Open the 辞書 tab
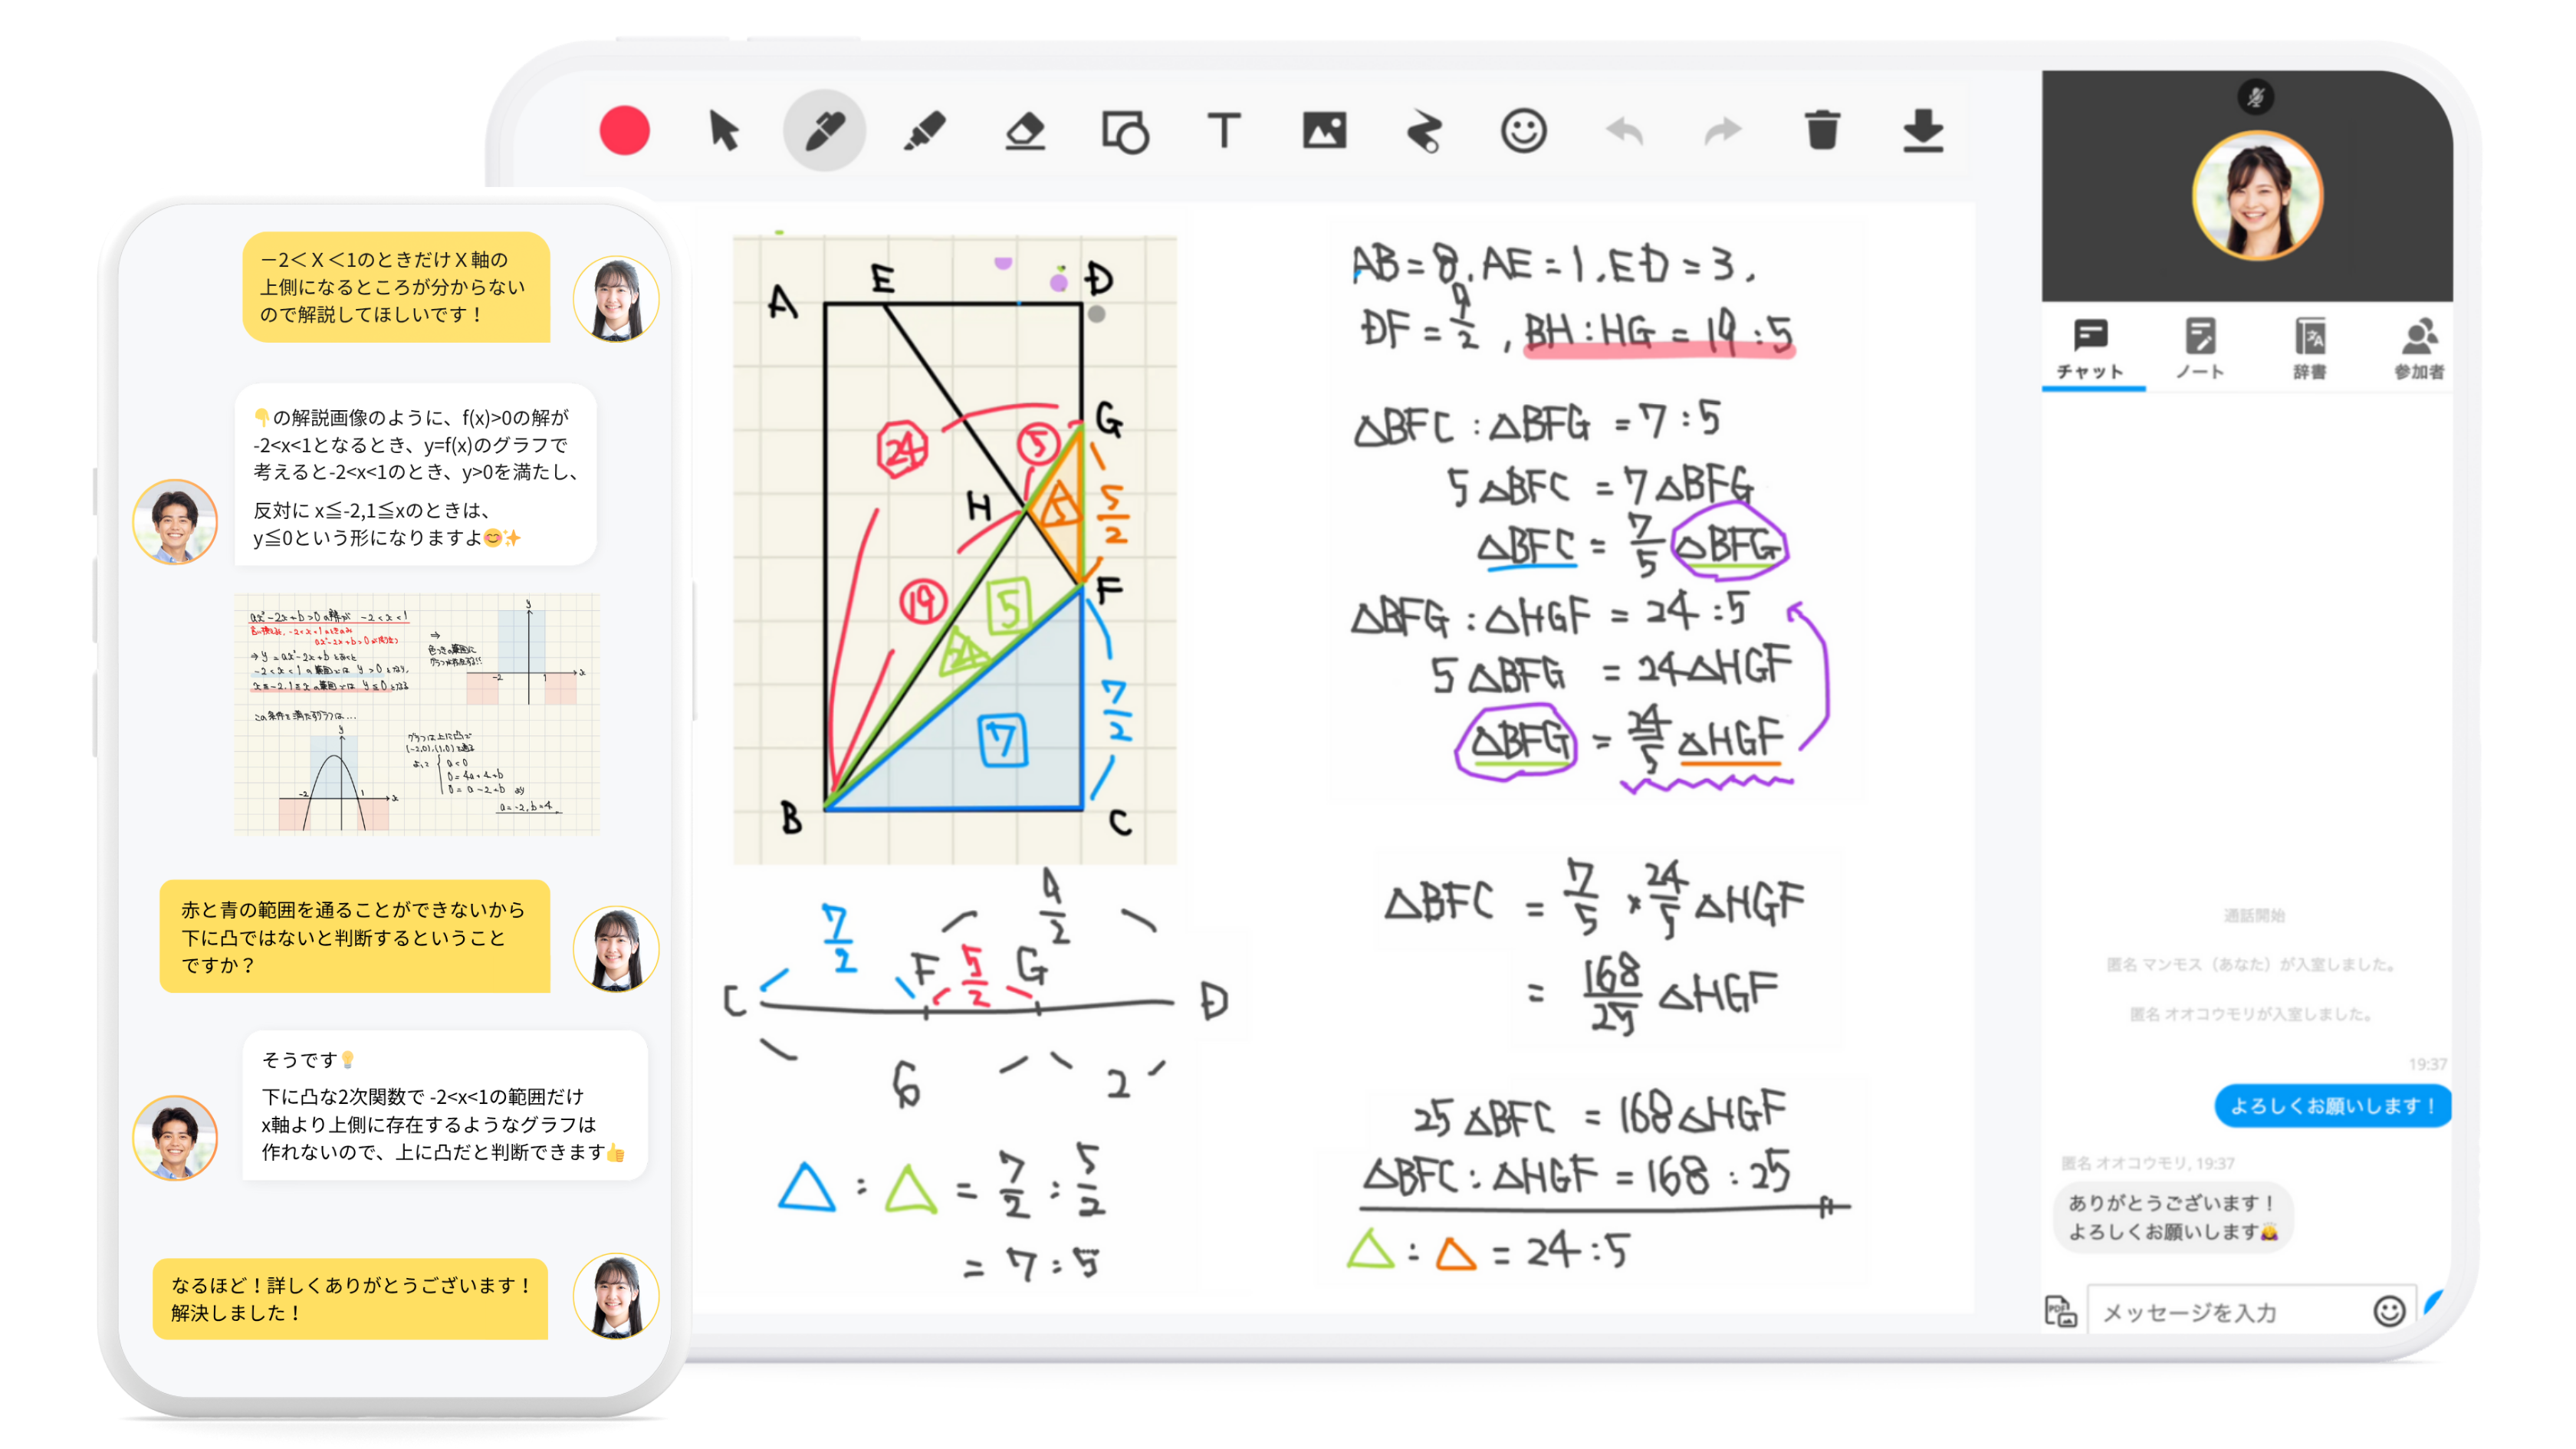2576x1449 pixels. click(x=2309, y=348)
